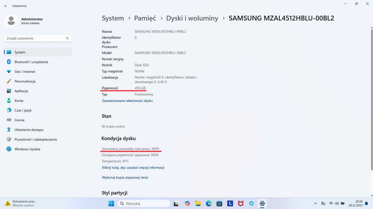This screenshot has width=373, height=209.
Task: Open Personalizacja settings
Action: point(38,81)
